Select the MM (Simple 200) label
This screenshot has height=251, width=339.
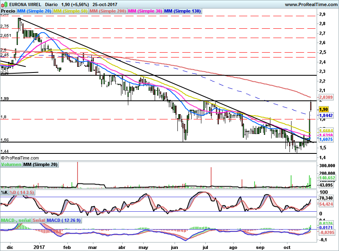(108, 11)
